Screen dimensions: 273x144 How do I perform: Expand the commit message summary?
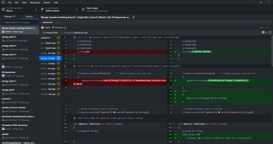point(134,17)
